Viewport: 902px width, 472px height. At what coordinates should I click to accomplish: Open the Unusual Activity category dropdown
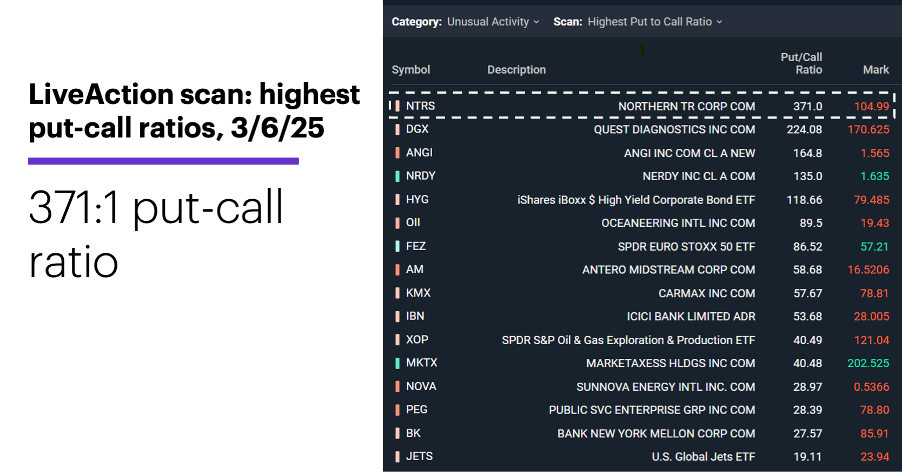(x=490, y=22)
